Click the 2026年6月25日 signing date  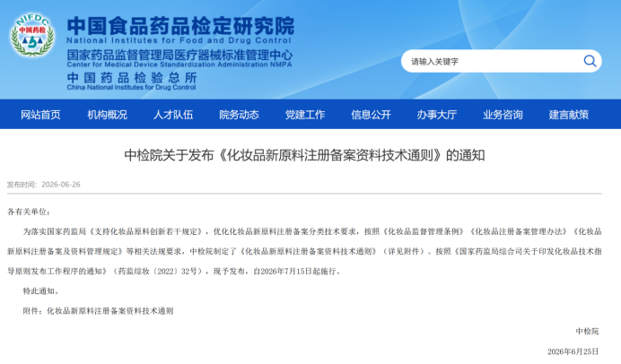[573, 351]
